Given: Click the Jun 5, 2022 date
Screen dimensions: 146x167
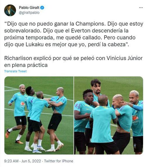Looking at the screenshot, I should 31,161.
